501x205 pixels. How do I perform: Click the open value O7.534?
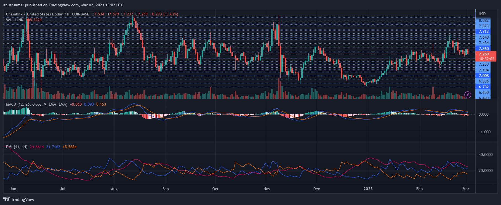98,14
